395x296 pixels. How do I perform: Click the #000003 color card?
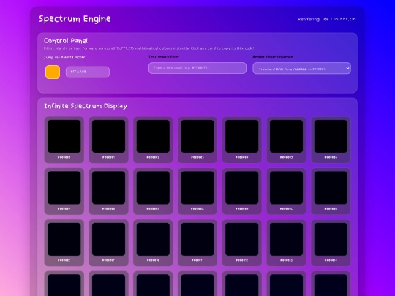click(197, 140)
